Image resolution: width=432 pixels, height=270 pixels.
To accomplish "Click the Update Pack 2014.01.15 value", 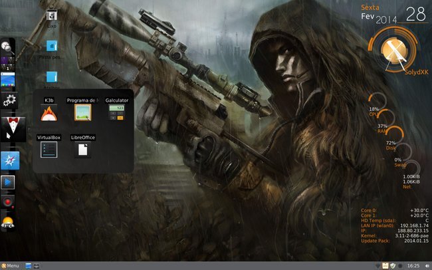I will [x=416, y=241].
